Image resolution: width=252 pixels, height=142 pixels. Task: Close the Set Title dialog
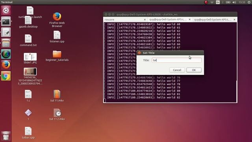pyautogui.click(x=139, y=53)
